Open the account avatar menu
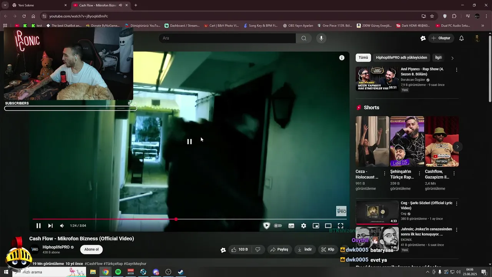 pos(477,38)
